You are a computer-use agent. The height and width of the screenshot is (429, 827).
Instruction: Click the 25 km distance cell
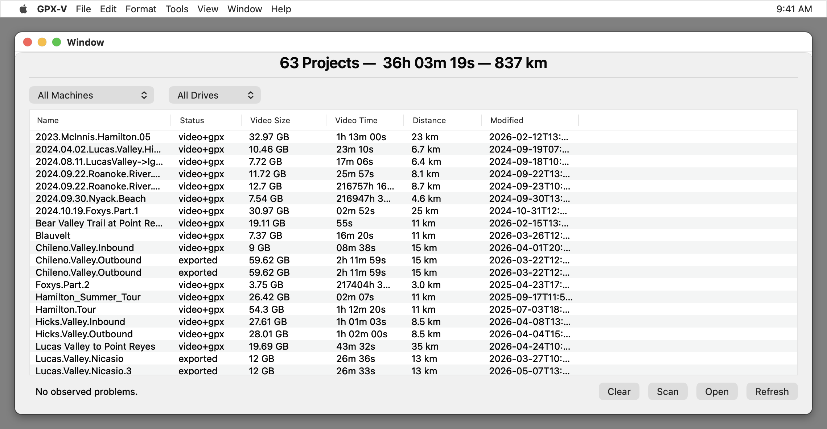[x=425, y=211]
